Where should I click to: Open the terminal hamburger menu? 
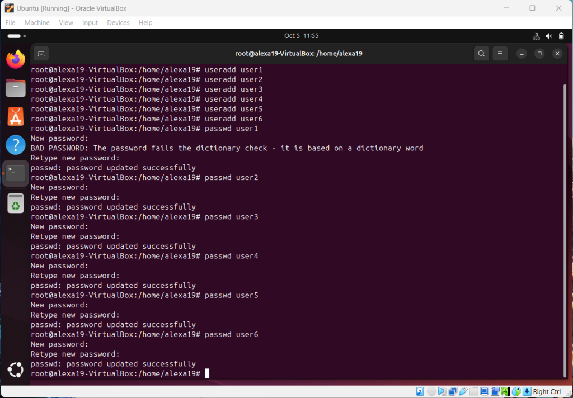[500, 54]
